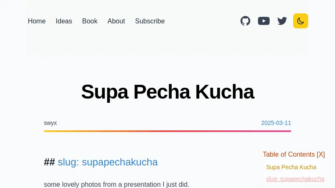
Task: Click the yellow-to-pink gradient divider bar
Action: [167, 131]
